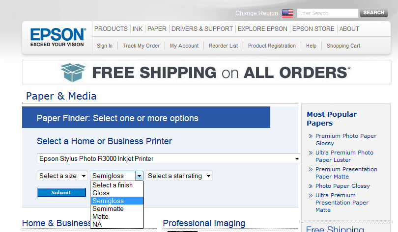Click the arrow bullet beside Photo Paper Glossy
The image size is (398, 232).
311,186
